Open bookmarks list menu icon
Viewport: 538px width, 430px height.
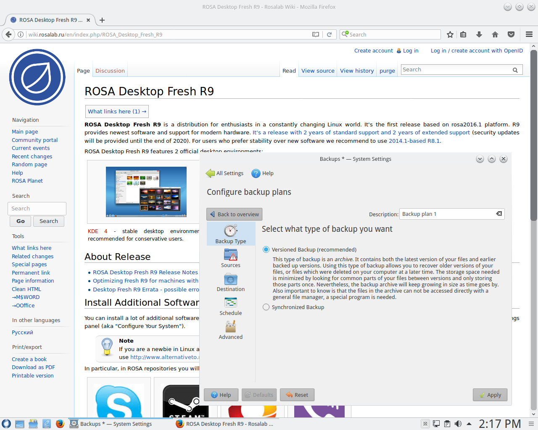tap(463, 34)
